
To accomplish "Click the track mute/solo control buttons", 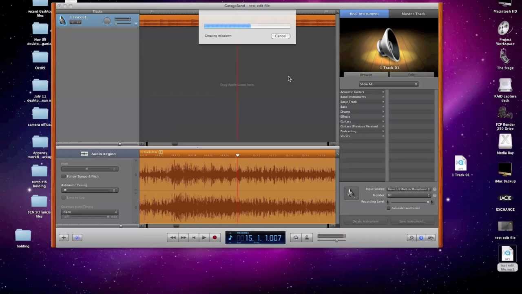I will coord(75,22).
